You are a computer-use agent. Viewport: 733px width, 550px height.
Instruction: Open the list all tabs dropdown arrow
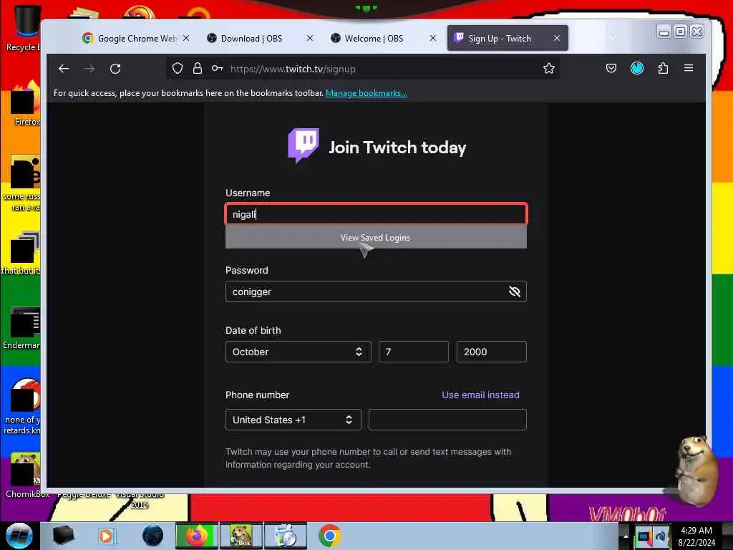click(613, 37)
